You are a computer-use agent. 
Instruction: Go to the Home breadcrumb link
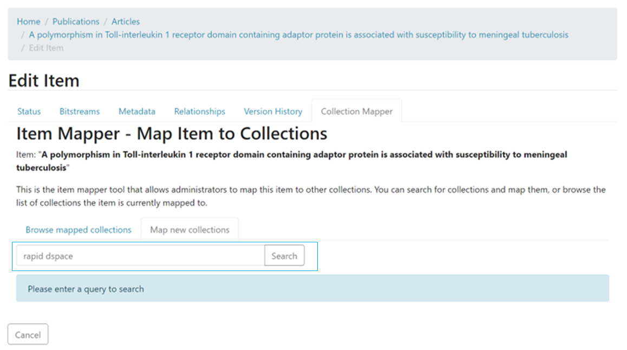pos(28,22)
